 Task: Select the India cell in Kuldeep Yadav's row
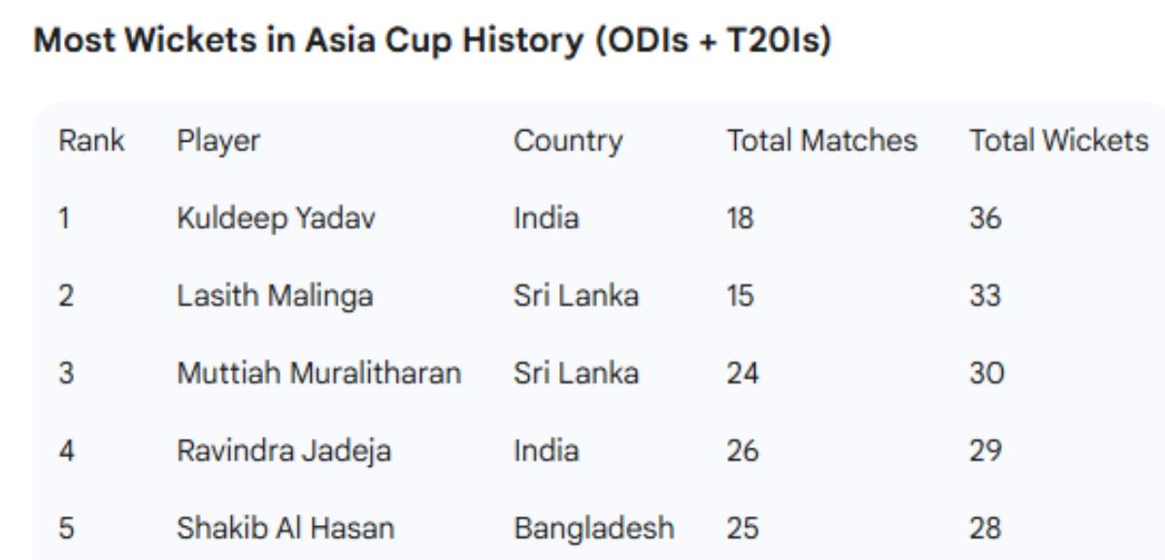coord(546,218)
